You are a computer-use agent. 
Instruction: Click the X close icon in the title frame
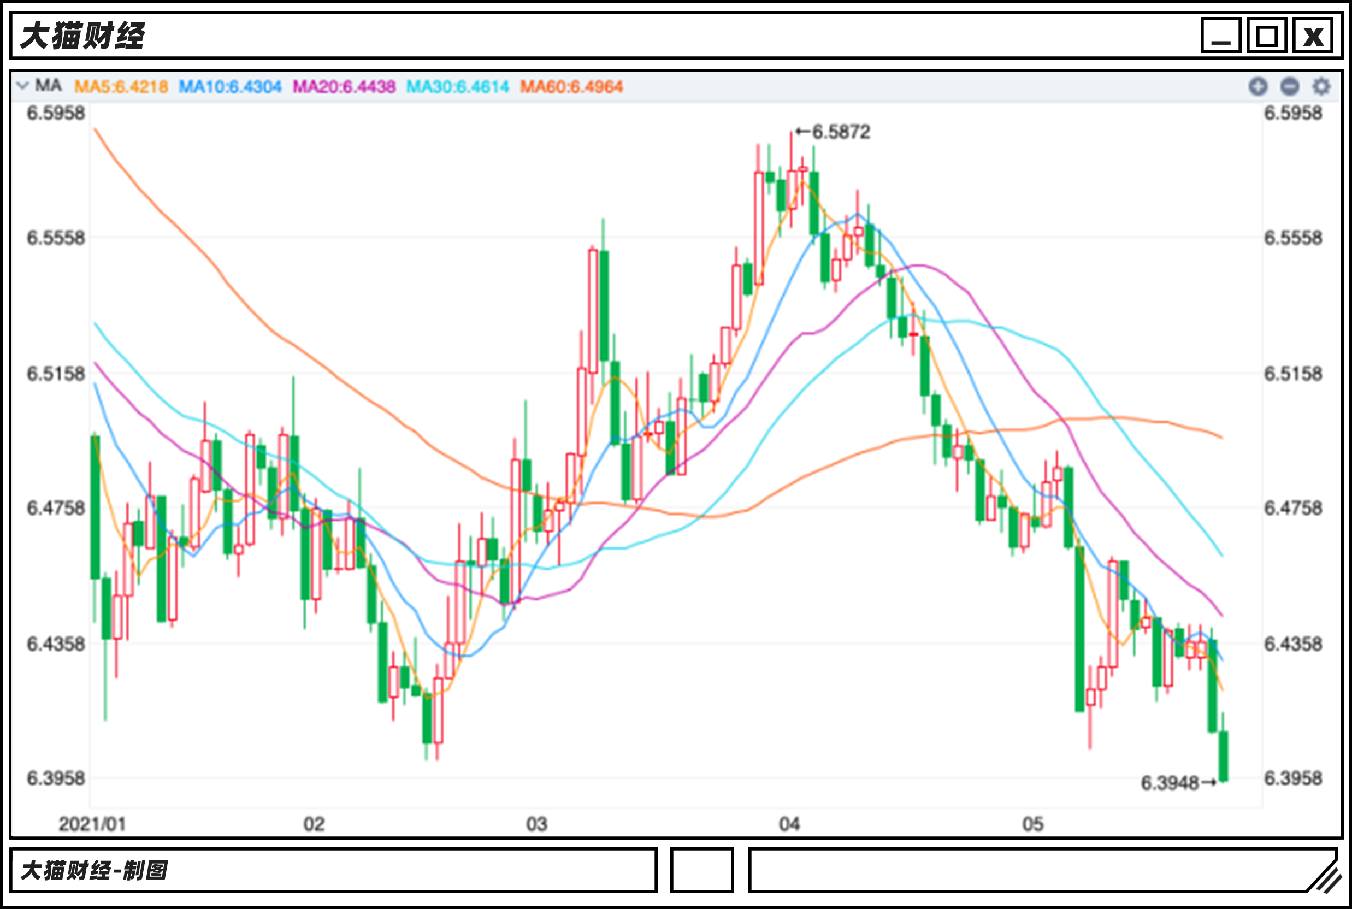[1313, 36]
